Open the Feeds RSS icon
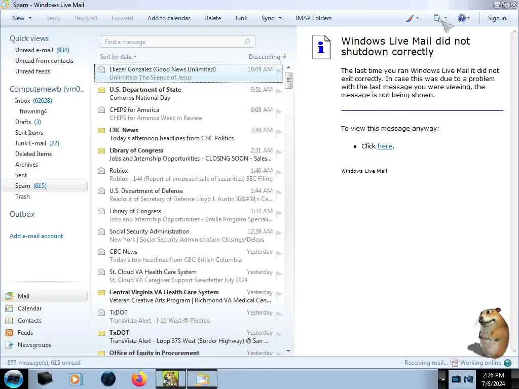This screenshot has width=519, height=389. point(9,333)
